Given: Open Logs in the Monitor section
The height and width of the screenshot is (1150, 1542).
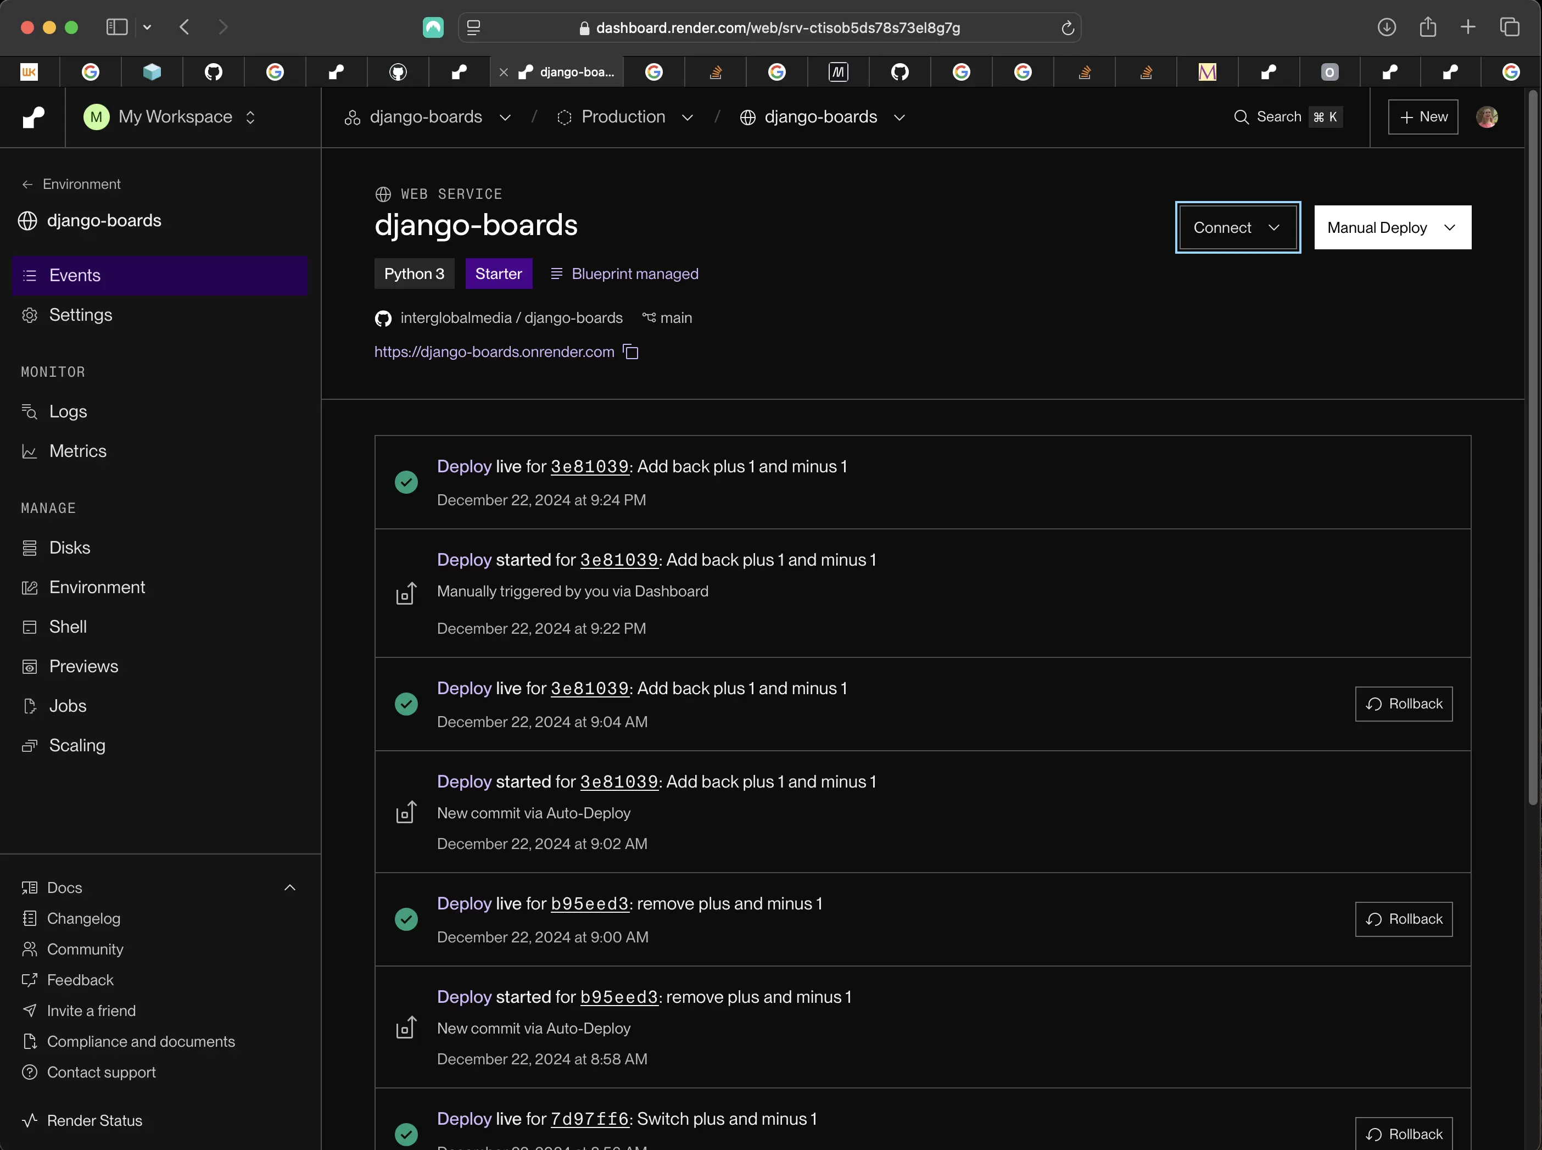Looking at the screenshot, I should pos(68,411).
